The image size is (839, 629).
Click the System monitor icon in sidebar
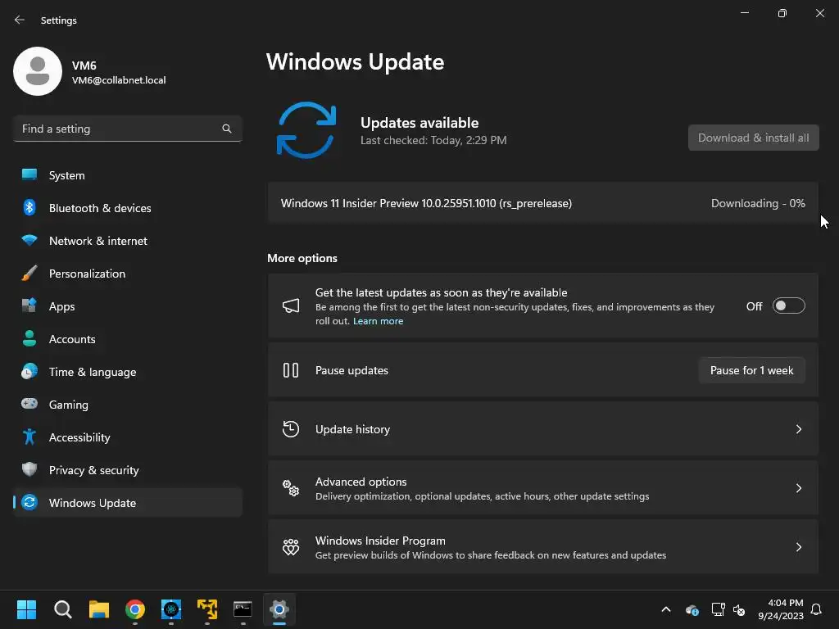29,175
